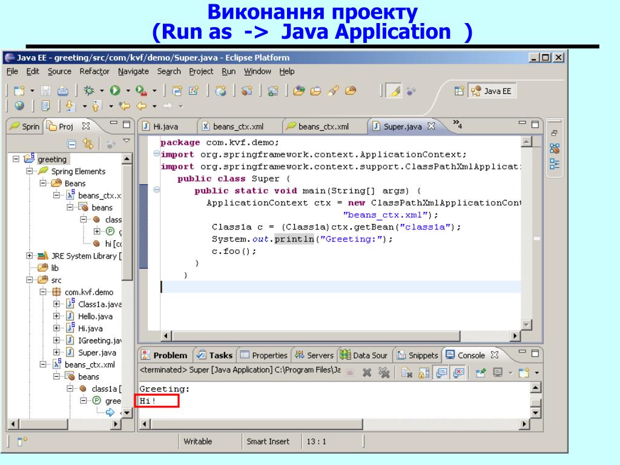Select Super.java in project tree

[92, 352]
